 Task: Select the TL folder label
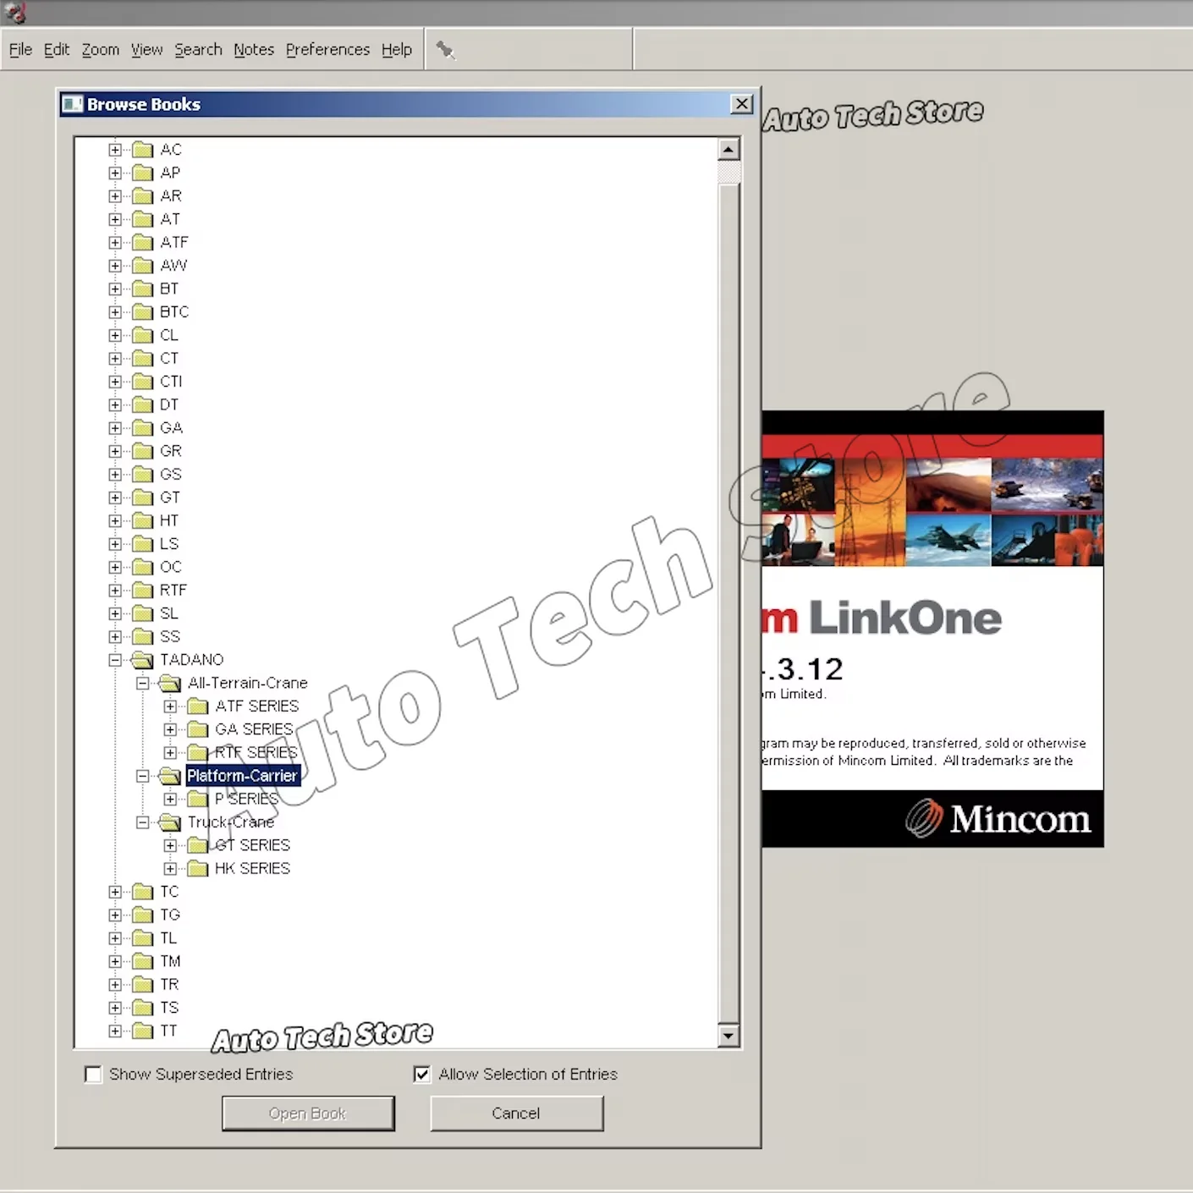tap(168, 938)
